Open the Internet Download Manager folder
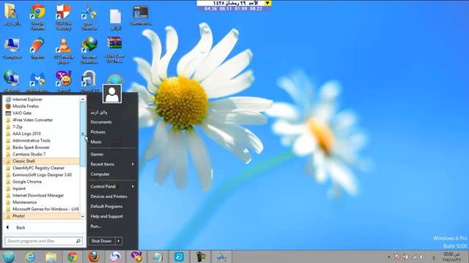 click(x=41, y=195)
